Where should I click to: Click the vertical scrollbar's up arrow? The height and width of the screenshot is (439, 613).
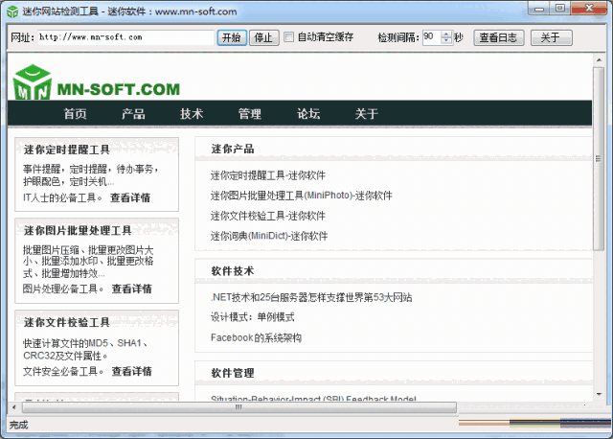click(x=599, y=61)
